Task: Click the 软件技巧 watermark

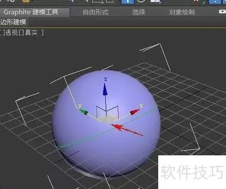Action: 192,171
